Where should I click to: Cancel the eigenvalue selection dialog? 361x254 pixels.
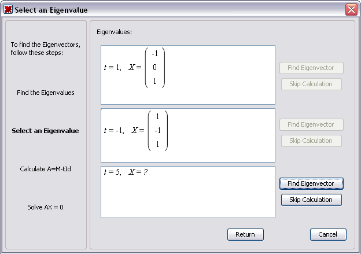click(328, 234)
